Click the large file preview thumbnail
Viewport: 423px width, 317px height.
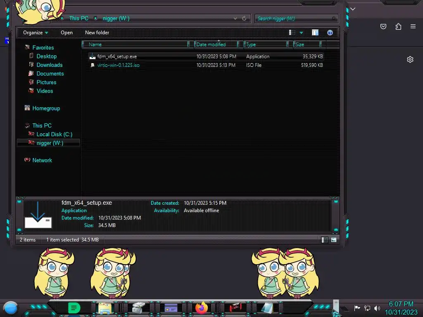point(38,215)
